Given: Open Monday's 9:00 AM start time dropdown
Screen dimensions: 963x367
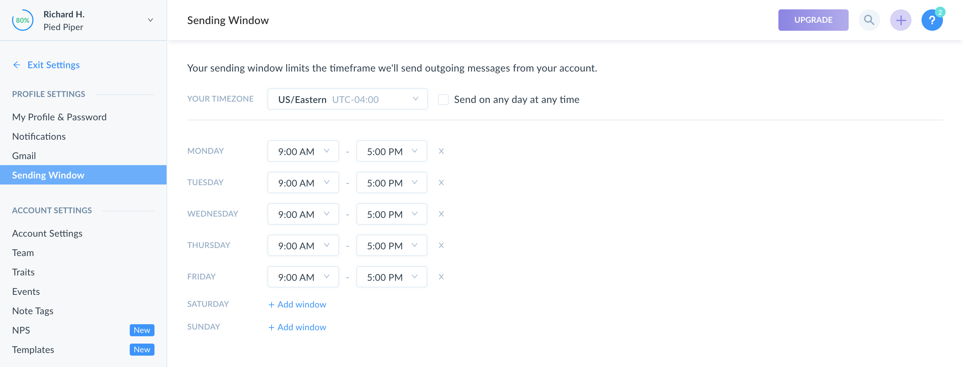Looking at the screenshot, I should (x=303, y=151).
